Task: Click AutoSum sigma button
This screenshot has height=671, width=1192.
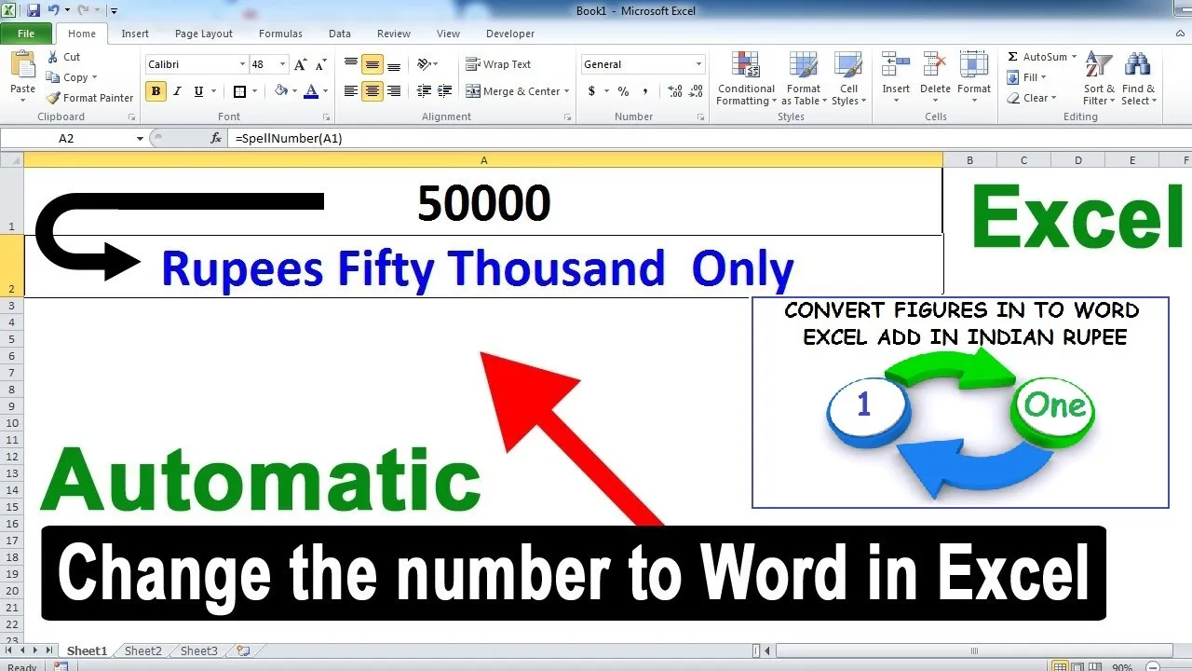Action: [1038, 57]
